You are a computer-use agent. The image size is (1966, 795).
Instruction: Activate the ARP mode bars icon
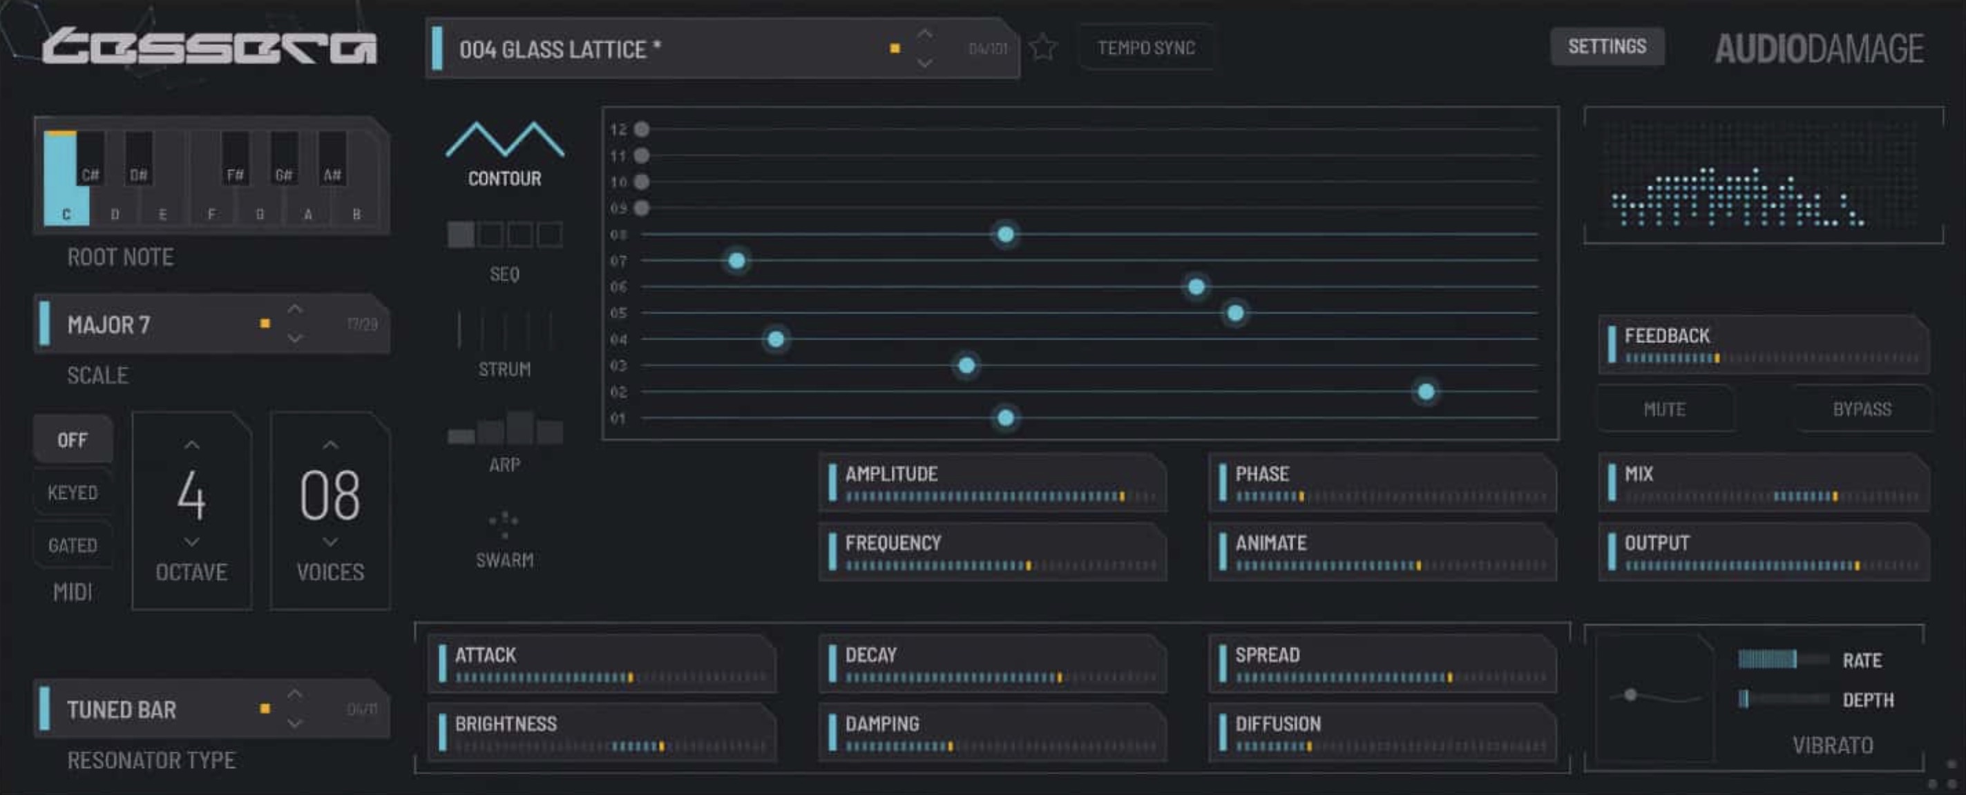pos(504,428)
